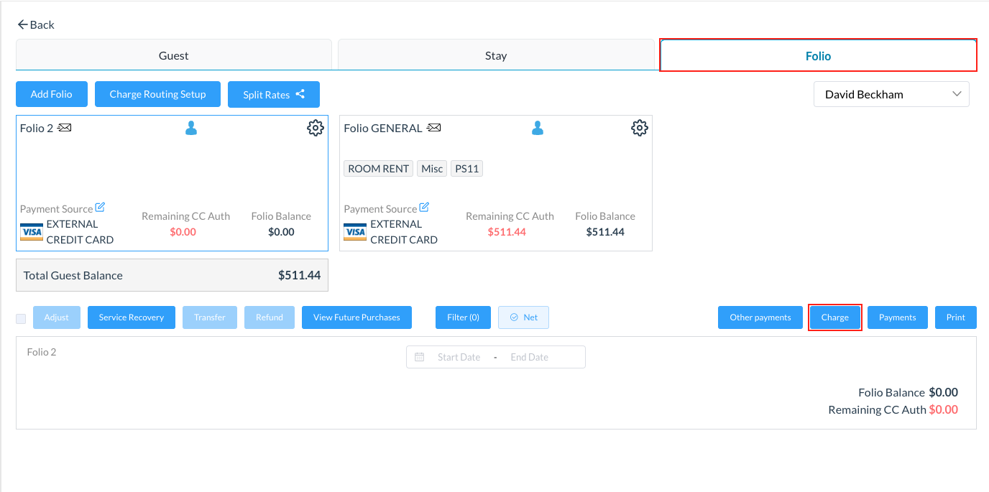Click the Add Folio button

pyautogui.click(x=51, y=94)
